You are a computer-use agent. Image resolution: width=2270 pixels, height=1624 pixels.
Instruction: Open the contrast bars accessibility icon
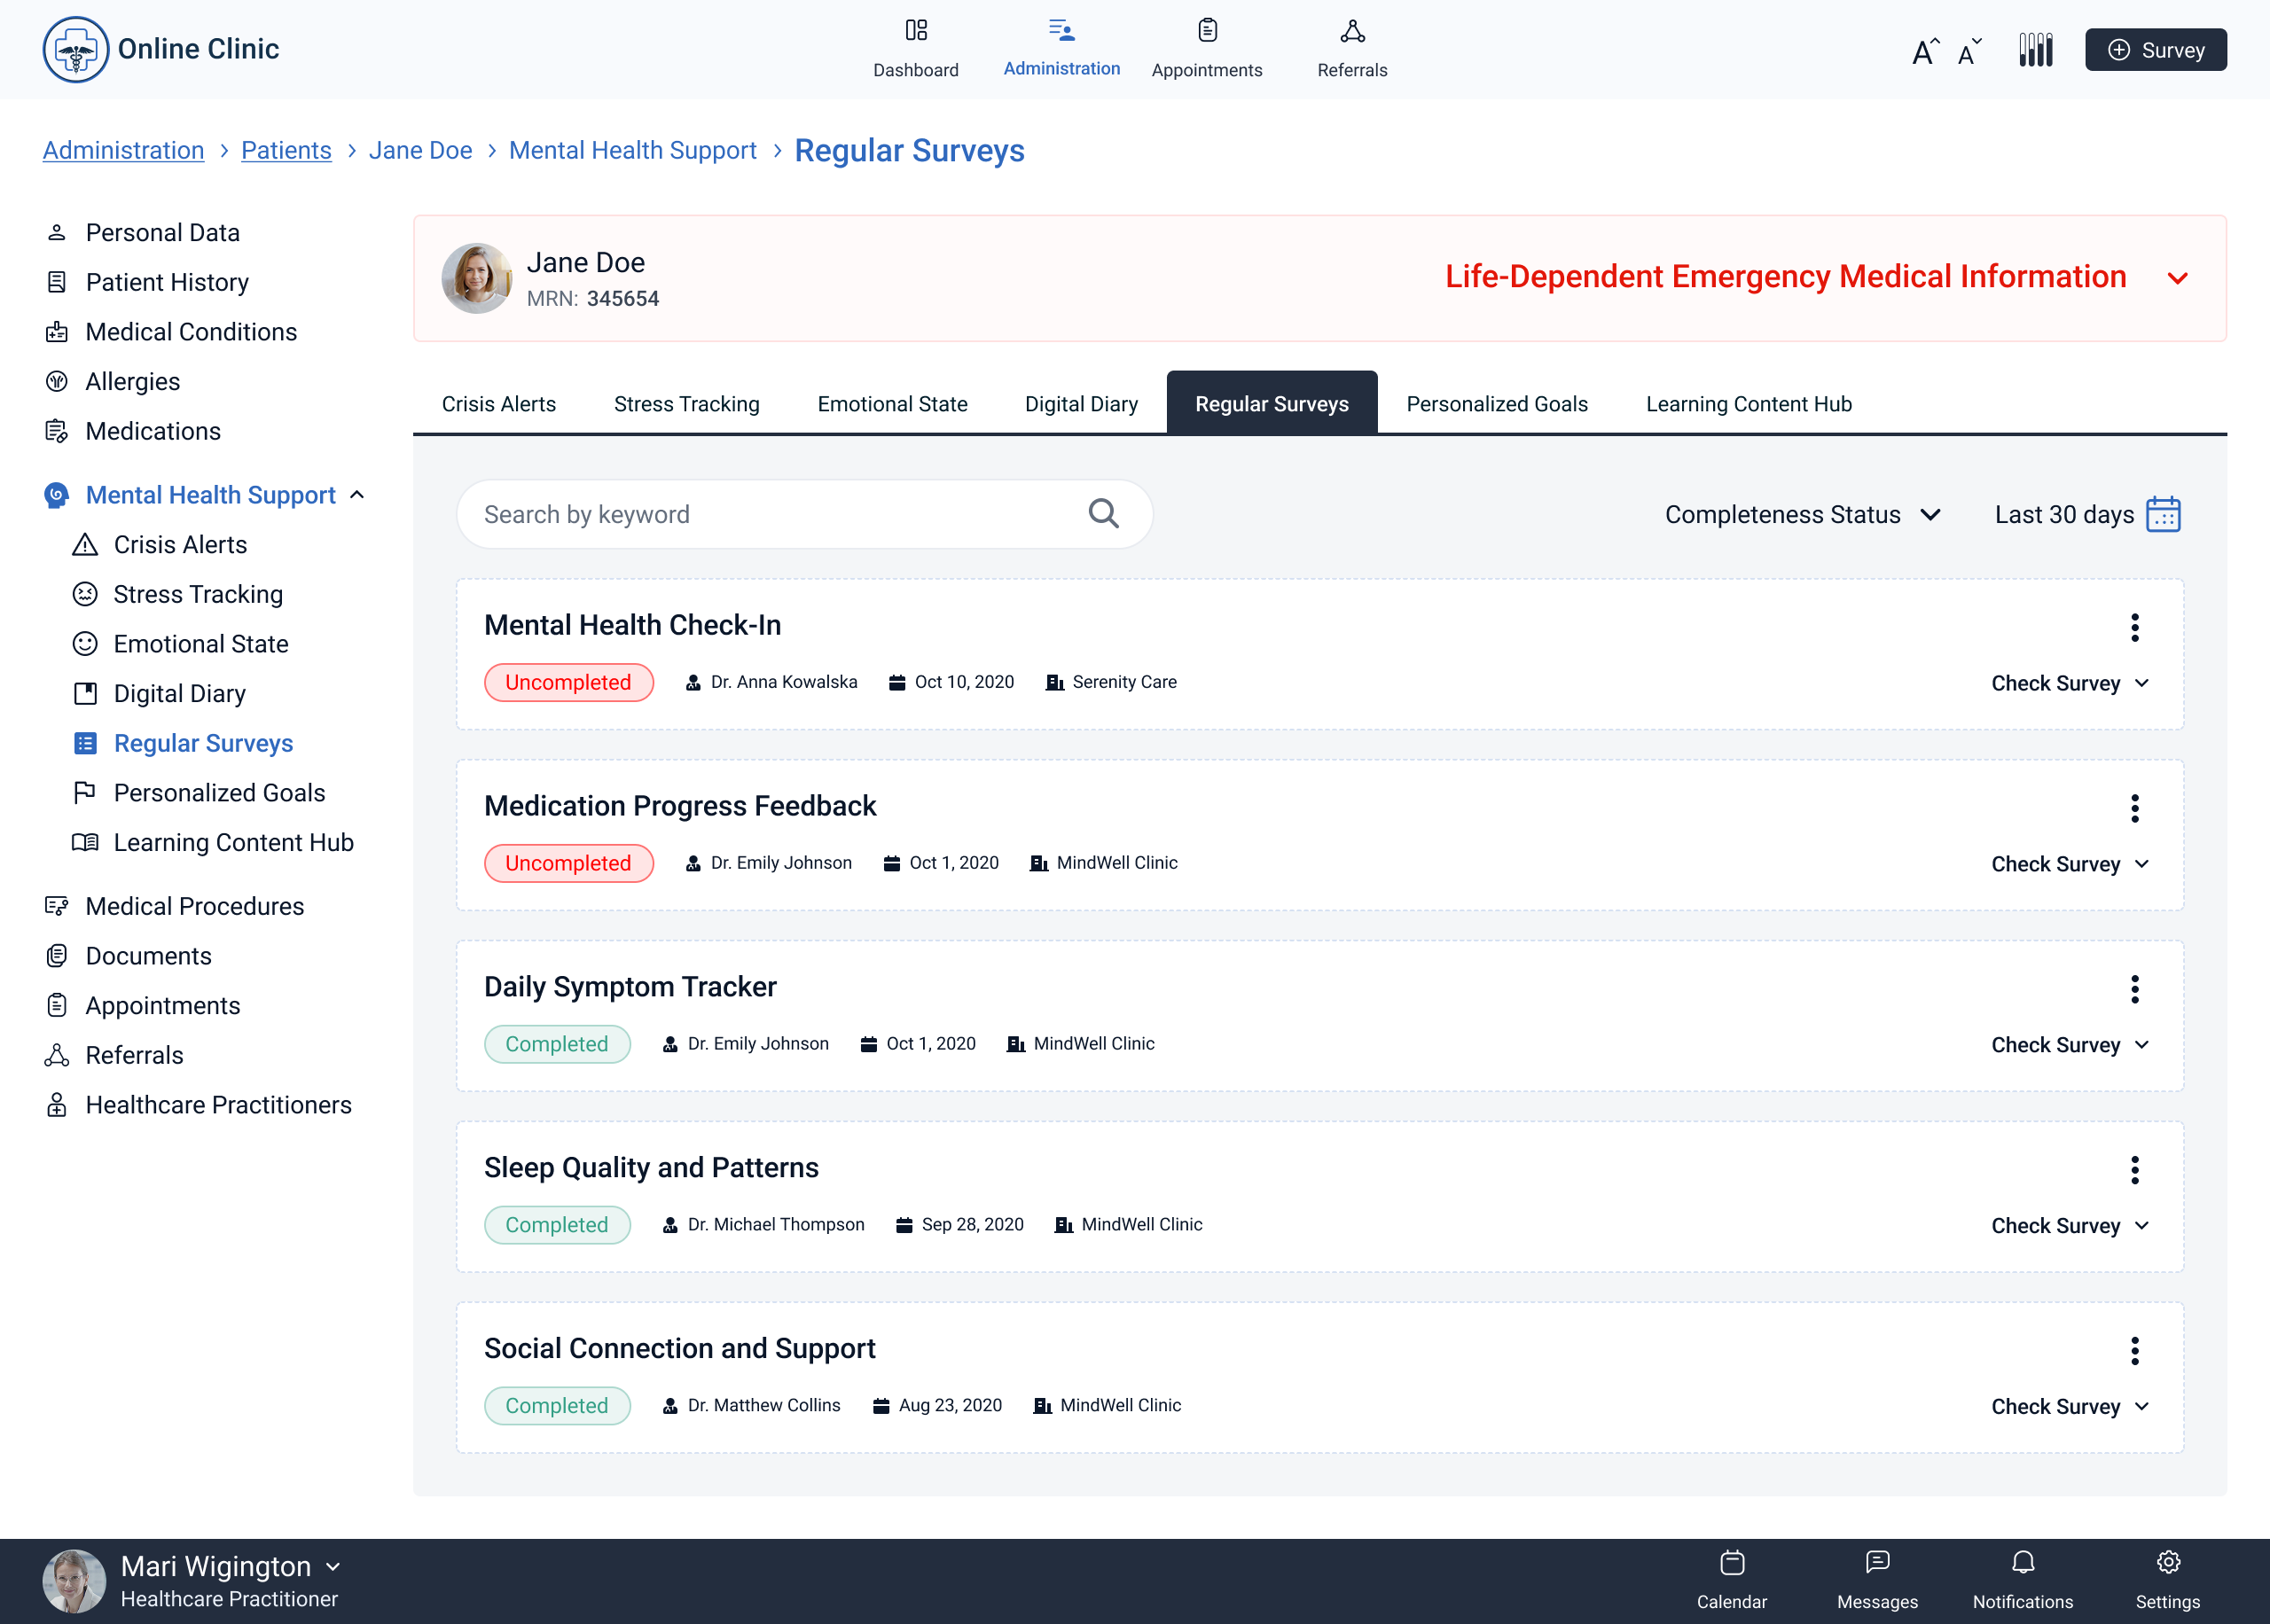(x=2035, y=50)
